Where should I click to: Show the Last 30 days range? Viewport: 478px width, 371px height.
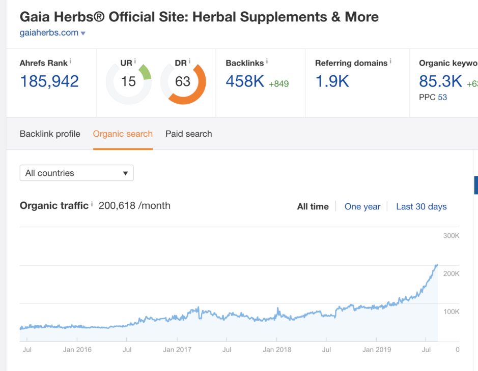pyautogui.click(x=421, y=207)
